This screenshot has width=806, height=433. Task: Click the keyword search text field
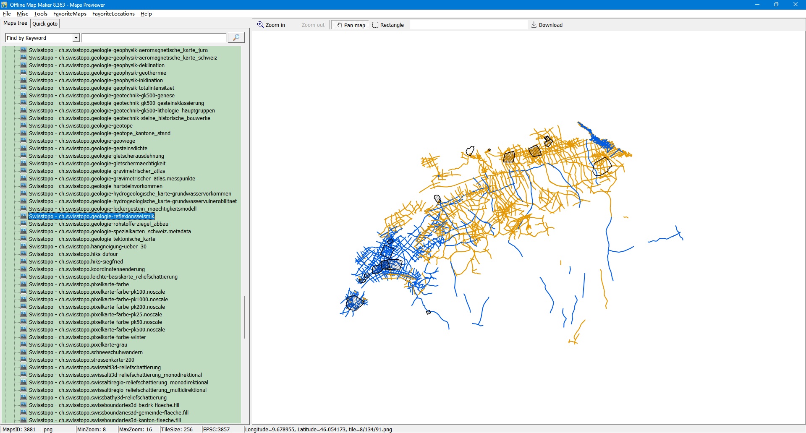[154, 38]
